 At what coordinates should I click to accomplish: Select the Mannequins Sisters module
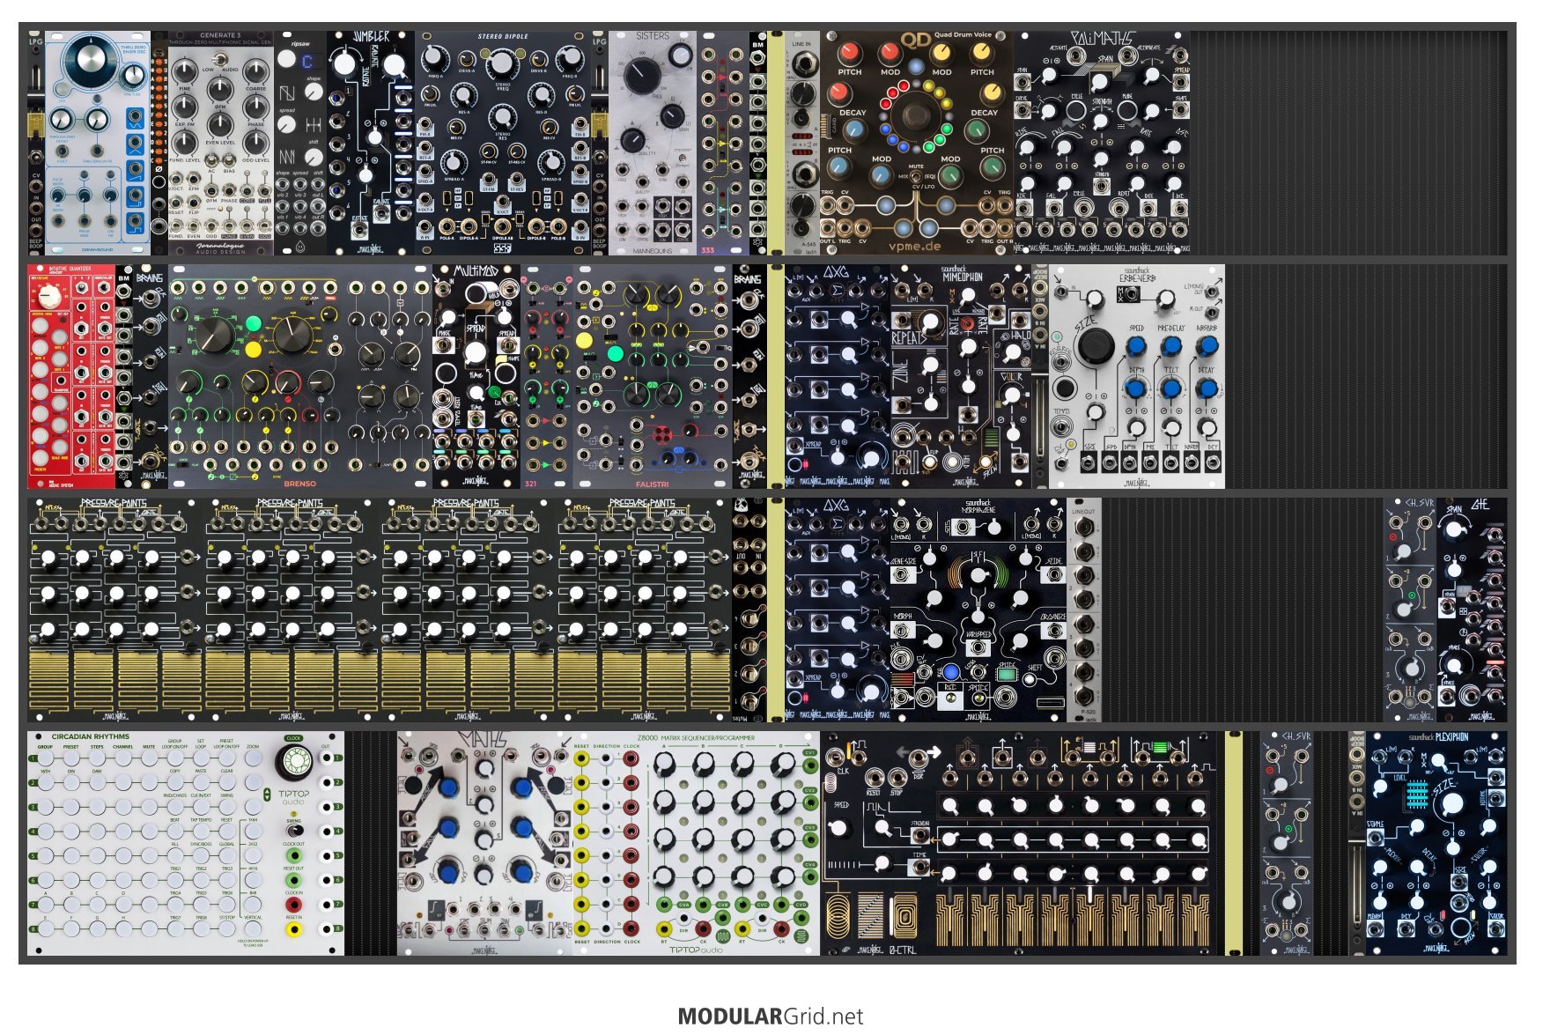click(653, 144)
